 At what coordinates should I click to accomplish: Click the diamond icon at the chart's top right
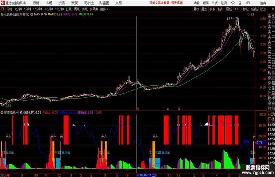point(248,15)
